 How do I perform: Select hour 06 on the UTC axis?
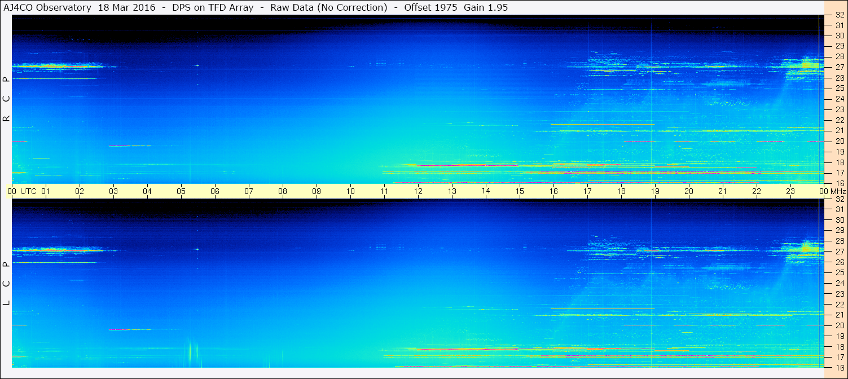[x=215, y=191]
